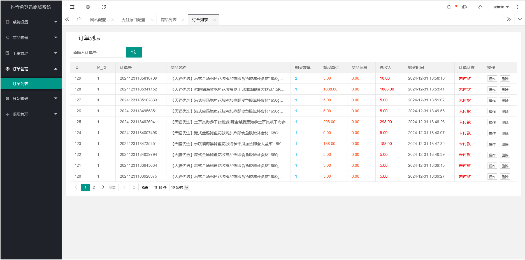Screen dimensions: 525x260
Task: Click the green search button
Action: pos(134,52)
